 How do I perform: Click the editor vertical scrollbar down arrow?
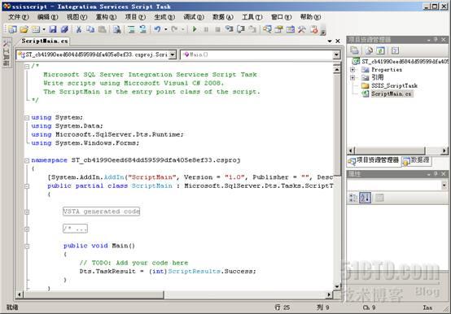[x=337, y=286]
